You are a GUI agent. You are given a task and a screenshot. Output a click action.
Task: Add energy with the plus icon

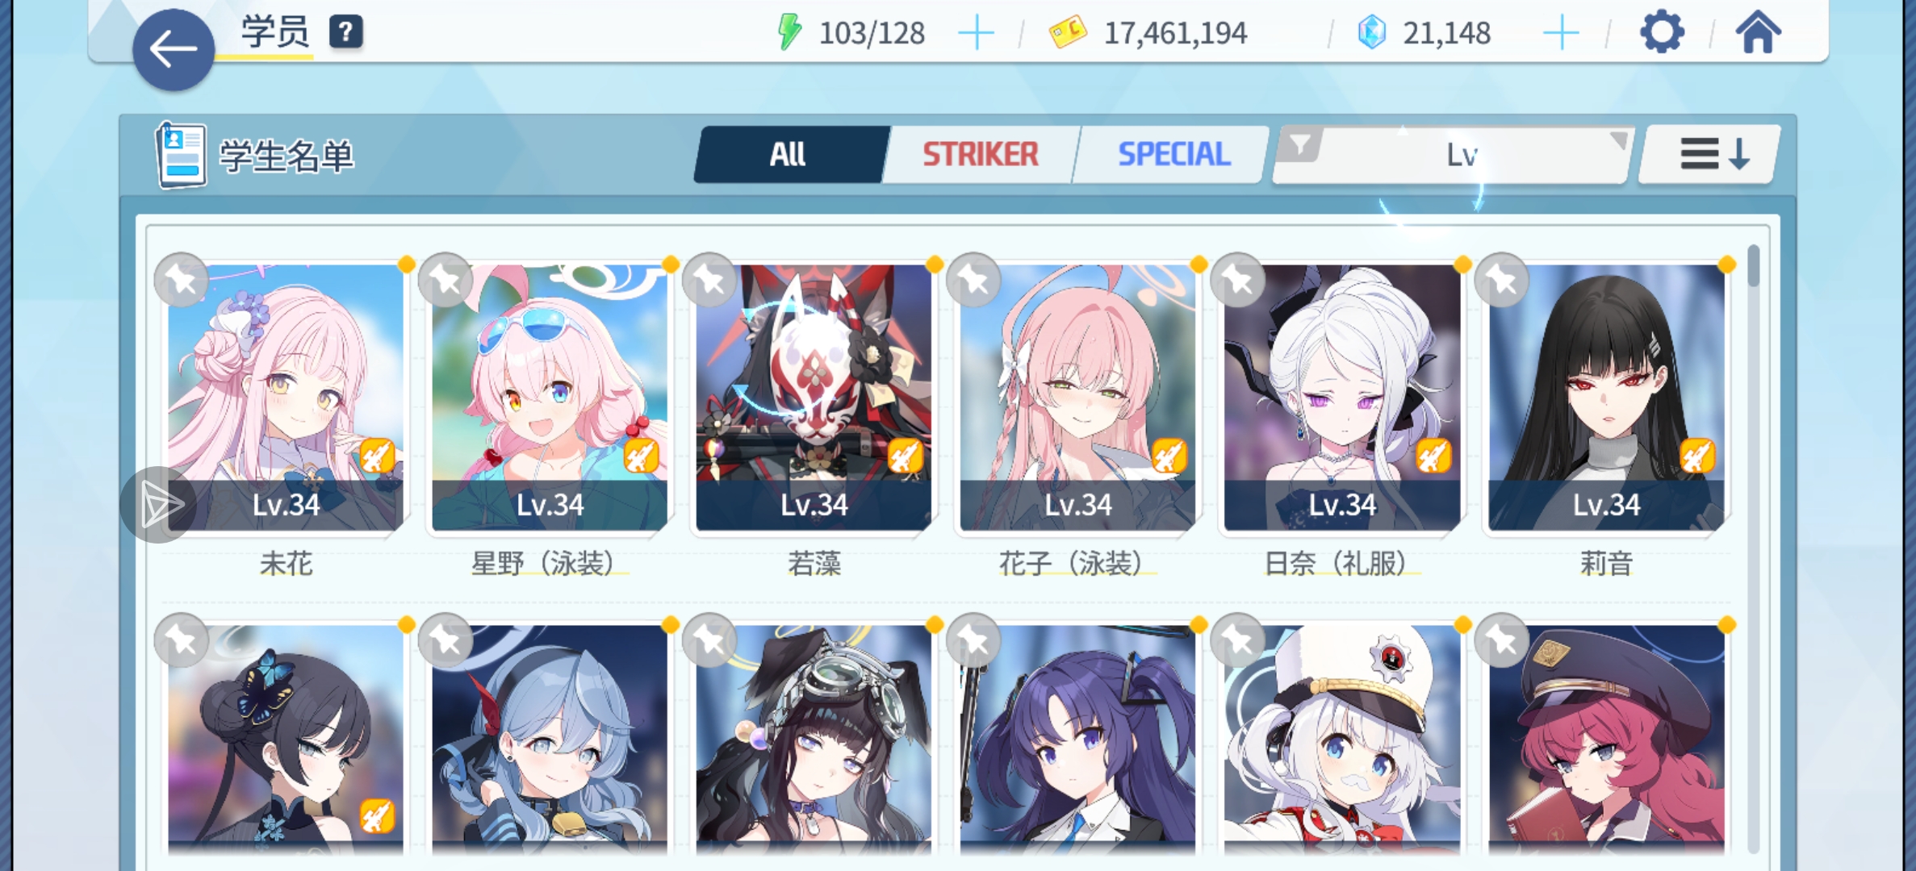(x=976, y=33)
